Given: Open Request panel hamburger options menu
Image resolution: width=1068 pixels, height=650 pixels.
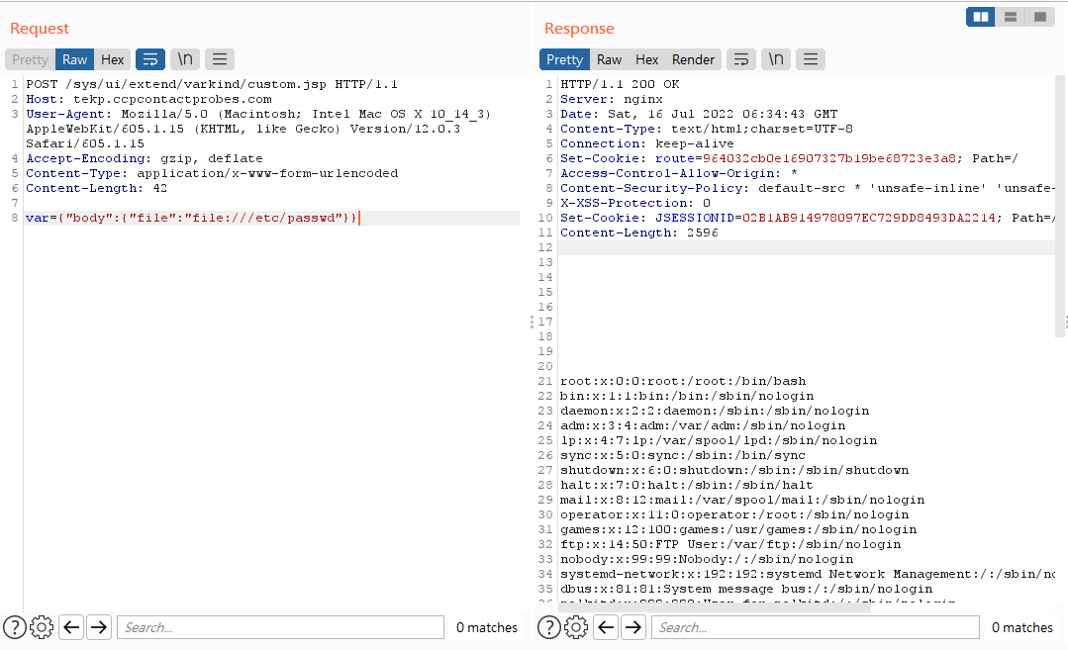Looking at the screenshot, I should 220,59.
